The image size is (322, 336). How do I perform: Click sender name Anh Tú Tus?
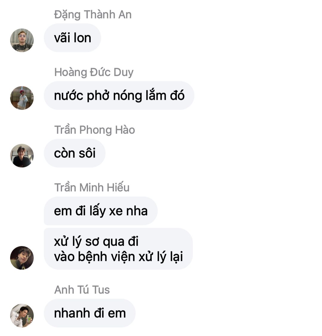click(x=82, y=290)
